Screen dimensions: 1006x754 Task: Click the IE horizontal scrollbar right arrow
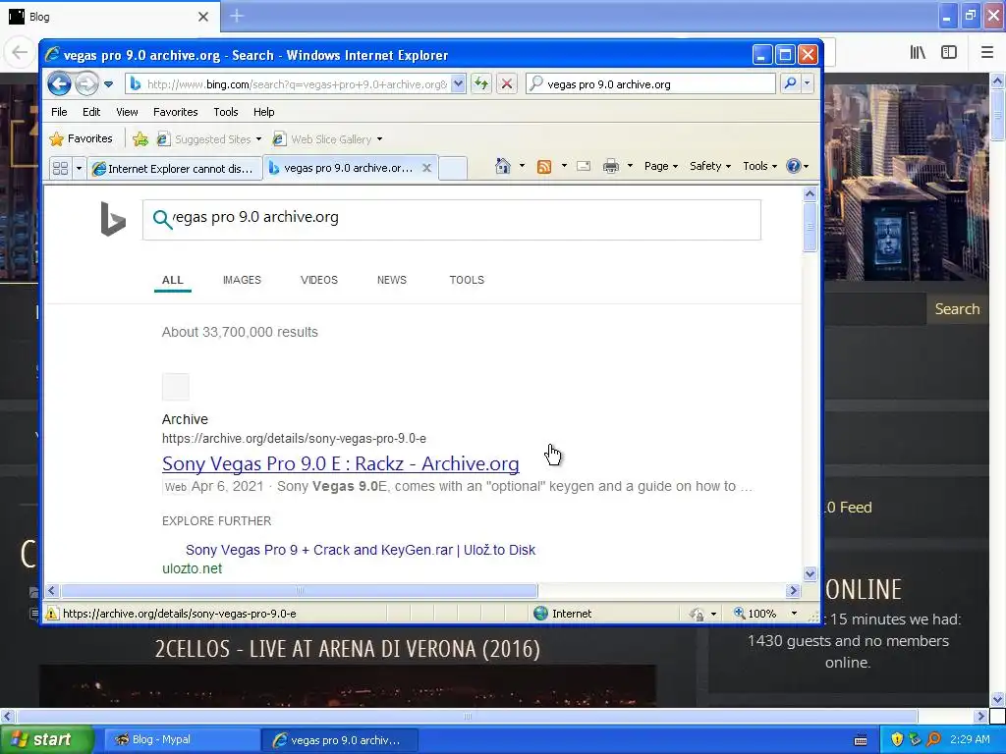[793, 590]
